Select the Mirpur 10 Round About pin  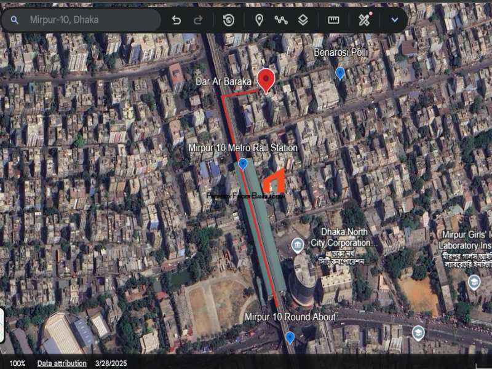(x=290, y=338)
